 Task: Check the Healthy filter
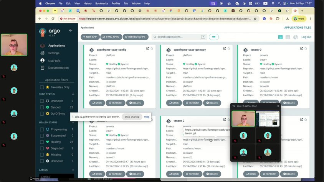42,142
